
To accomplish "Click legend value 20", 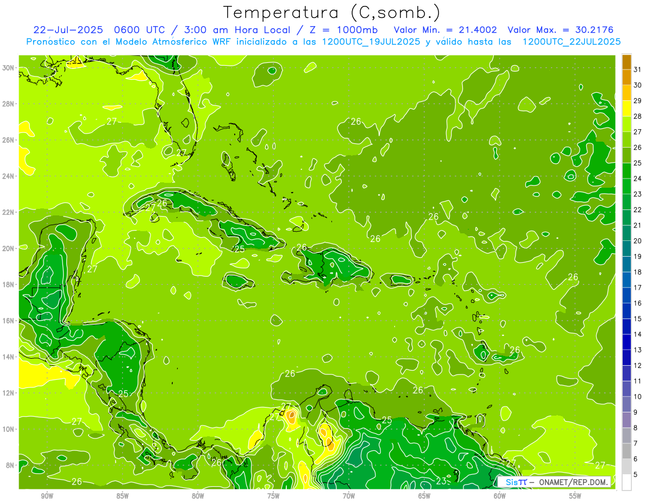I will click(x=637, y=241).
